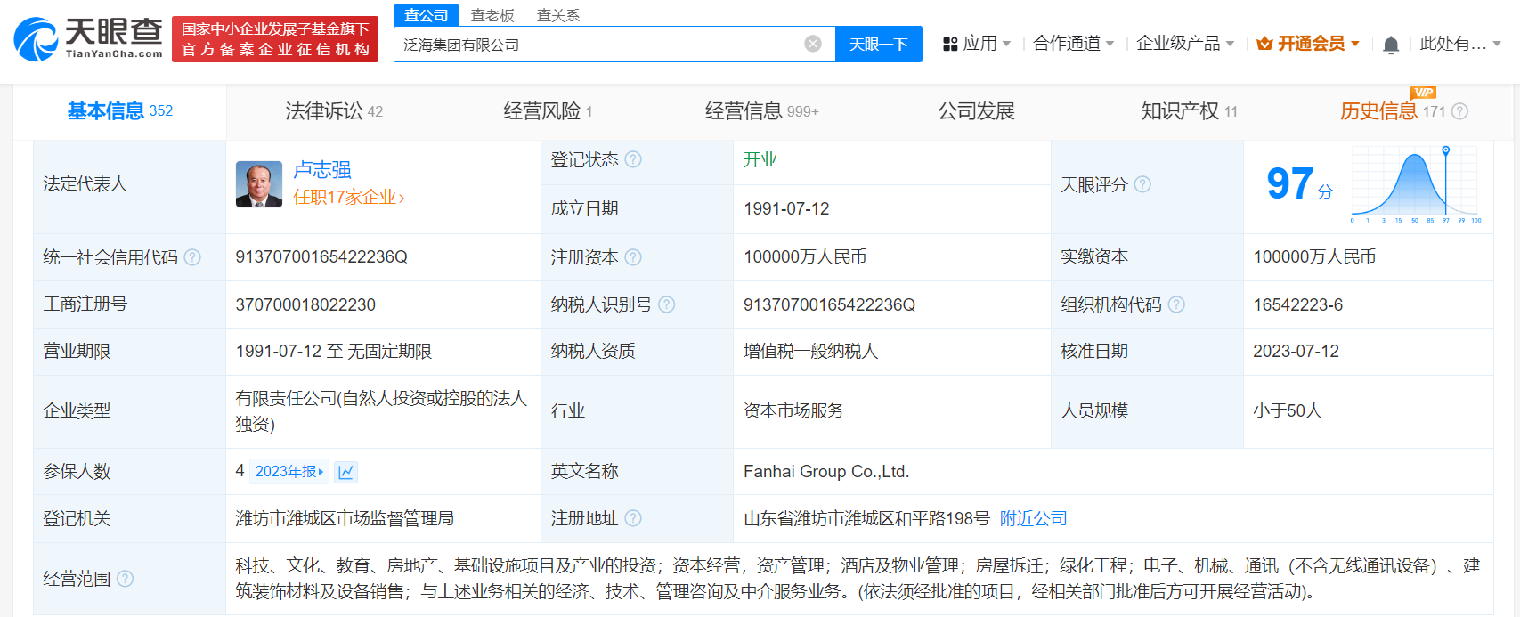Switch to the 法律诉讼 tab
This screenshot has height=617, width=1520.
pyautogui.click(x=333, y=111)
